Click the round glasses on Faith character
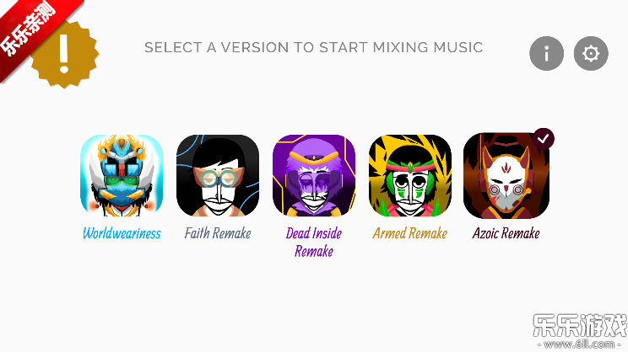Image resolution: width=628 pixels, height=352 pixels. tap(219, 179)
